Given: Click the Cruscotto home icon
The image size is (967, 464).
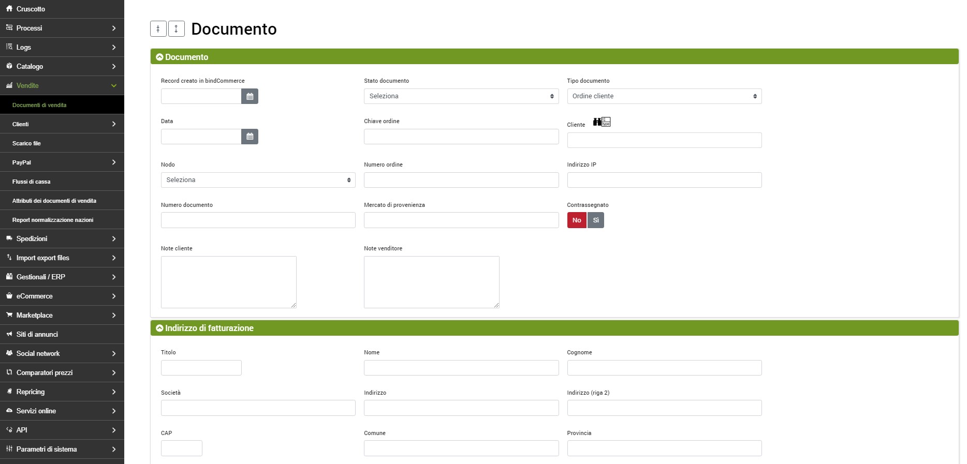Looking at the screenshot, I should [9, 9].
